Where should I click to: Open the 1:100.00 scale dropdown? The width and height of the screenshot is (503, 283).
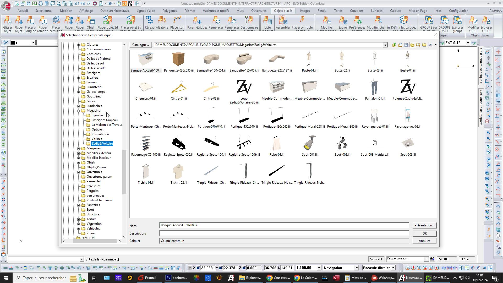click(319, 268)
